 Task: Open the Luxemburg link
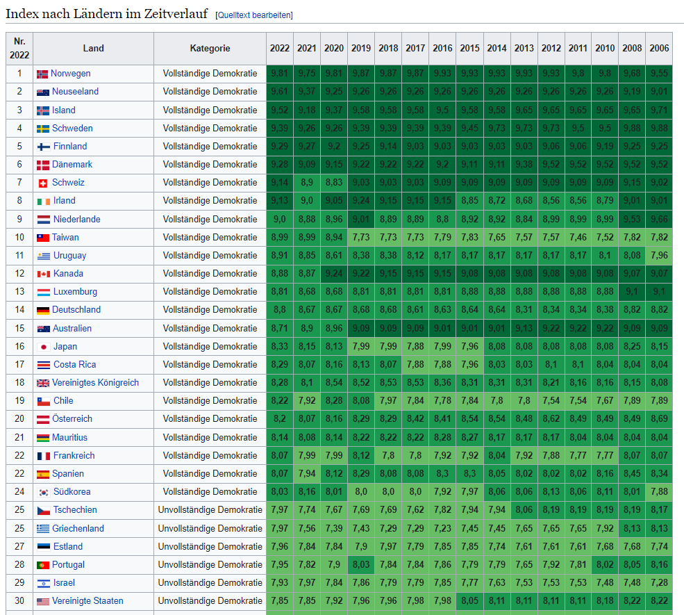click(76, 292)
